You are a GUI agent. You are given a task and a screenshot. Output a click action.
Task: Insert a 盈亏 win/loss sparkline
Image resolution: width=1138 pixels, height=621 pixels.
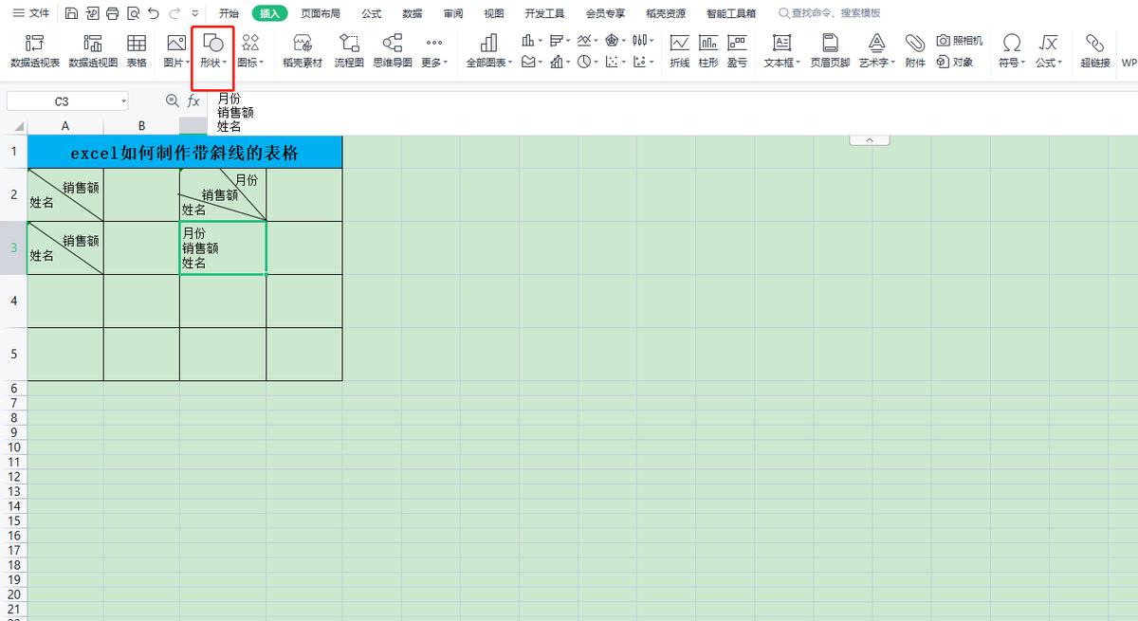pyautogui.click(x=737, y=51)
